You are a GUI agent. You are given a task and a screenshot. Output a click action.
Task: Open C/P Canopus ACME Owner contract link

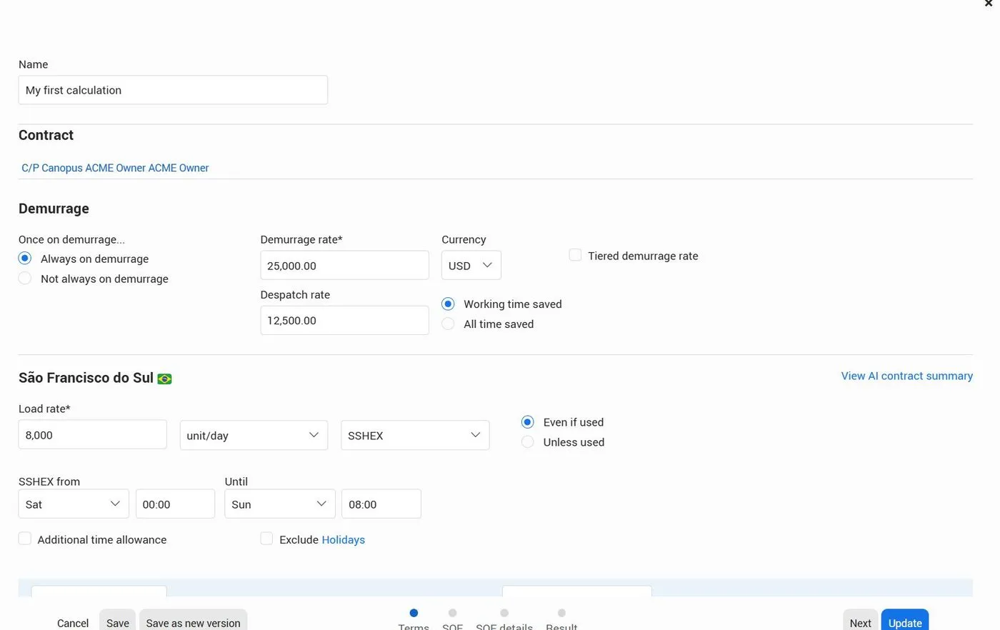pos(115,168)
